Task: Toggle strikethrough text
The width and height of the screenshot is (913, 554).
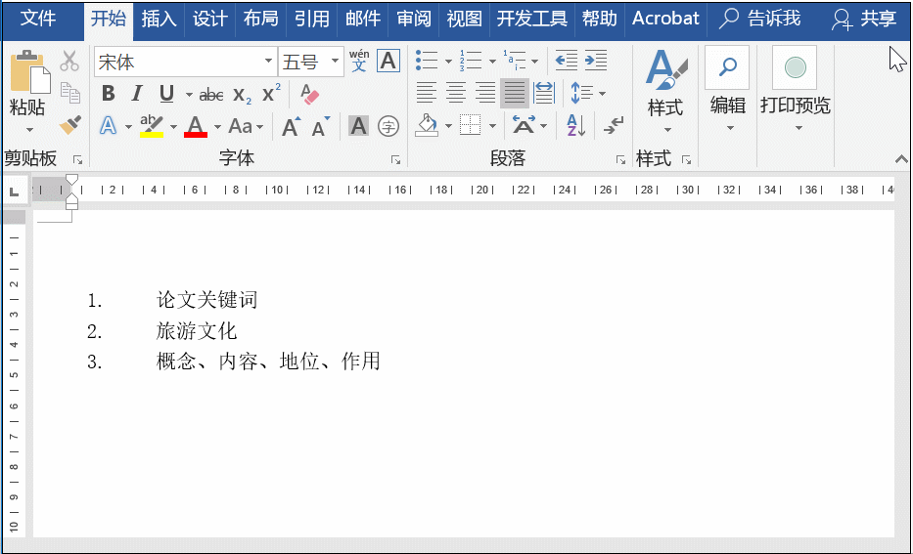Action: pos(211,94)
